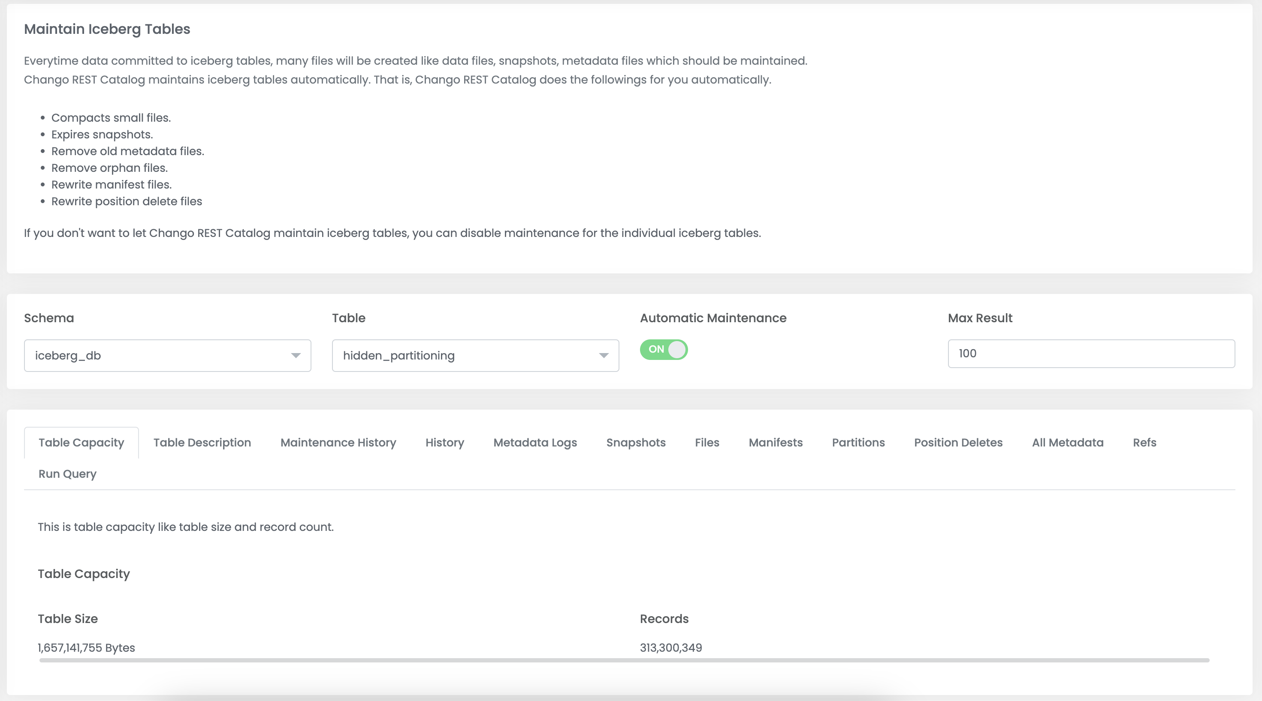The image size is (1262, 701).
Task: Open the Table dropdown showing hidden_partitioning
Action: point(475,355)
